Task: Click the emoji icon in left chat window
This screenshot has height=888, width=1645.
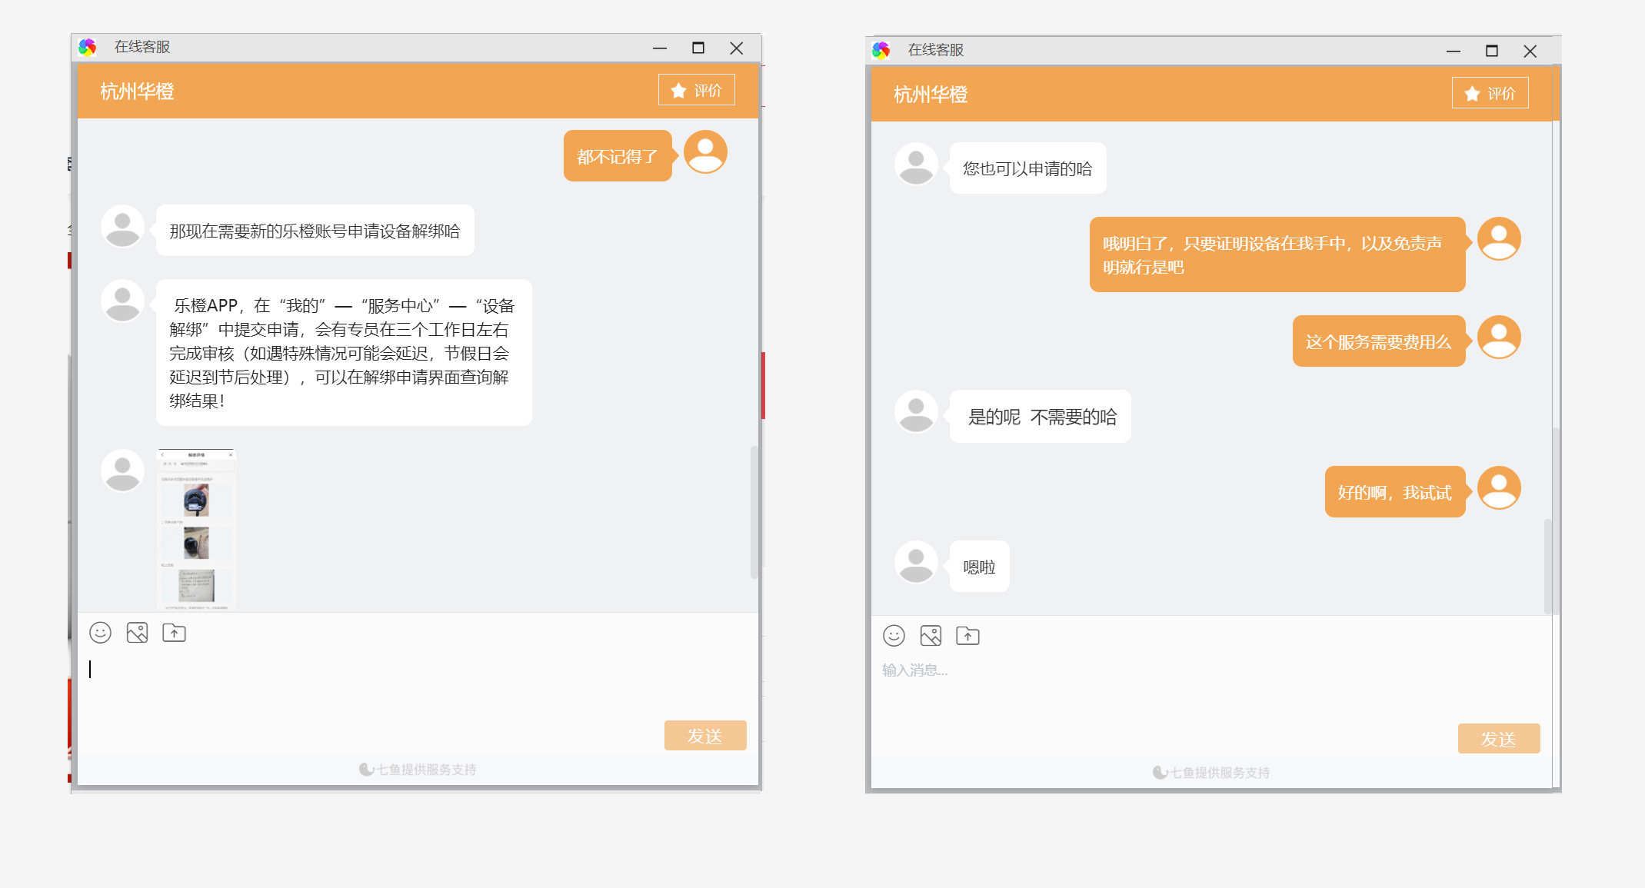Action: tap(101, 633)
